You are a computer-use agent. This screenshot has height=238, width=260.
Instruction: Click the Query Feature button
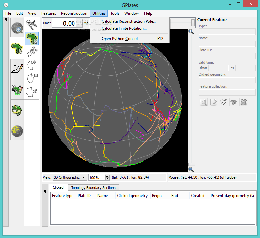tap(203, 102)
